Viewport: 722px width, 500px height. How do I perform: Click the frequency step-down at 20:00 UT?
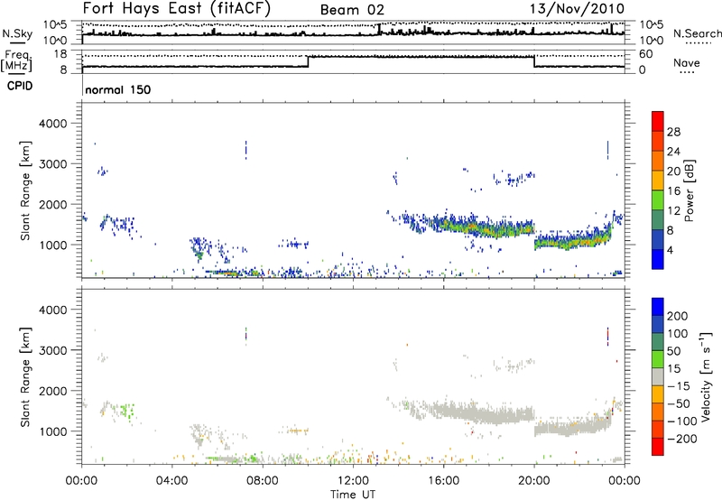[x=534, y=61]
